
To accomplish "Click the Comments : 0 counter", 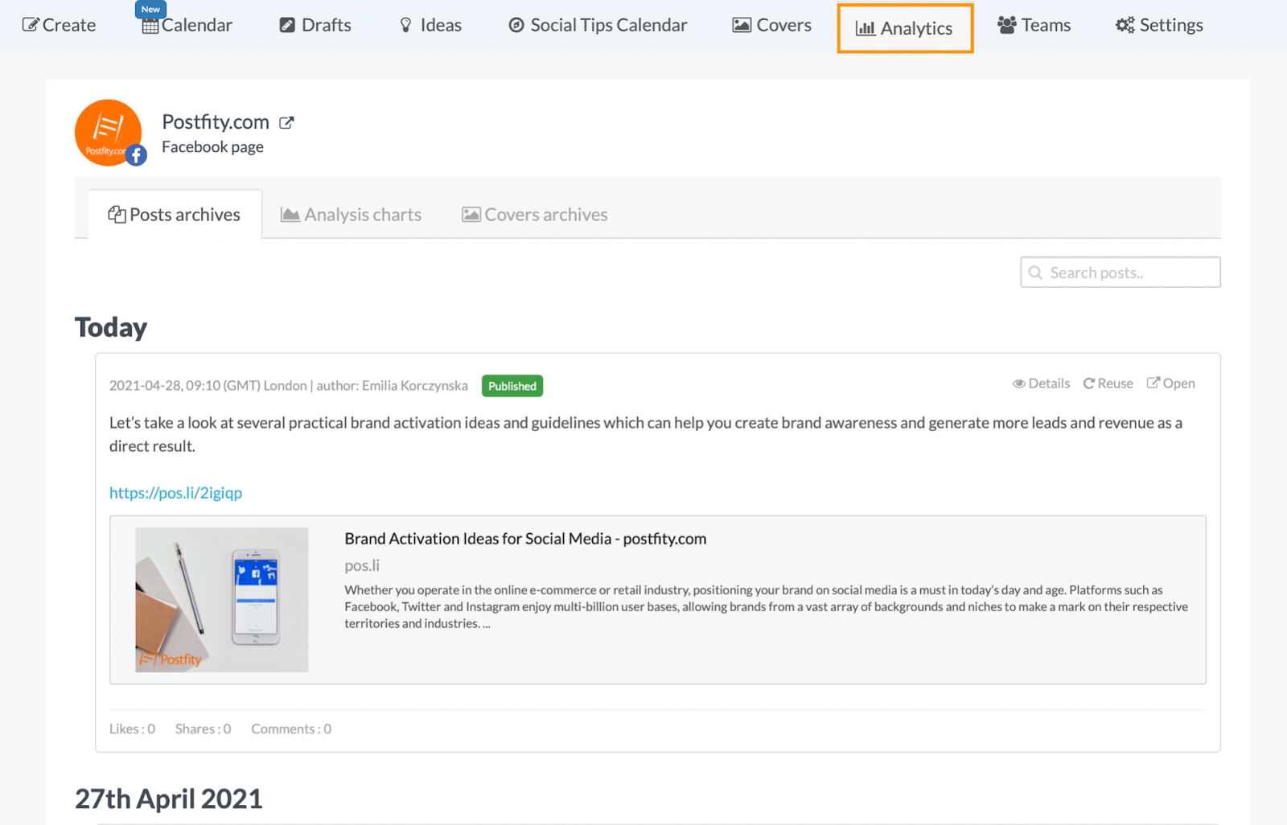I will coord(291,729).
